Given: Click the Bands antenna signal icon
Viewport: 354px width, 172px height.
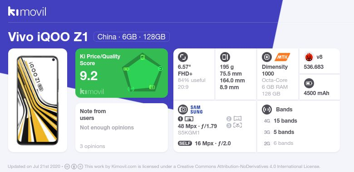Looking at the screenshot, I should point(267,110).
